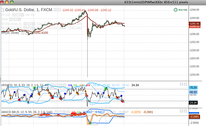Move the RSI pane up
This screenshot has height=127, width=206.
(x=181, y=84)
